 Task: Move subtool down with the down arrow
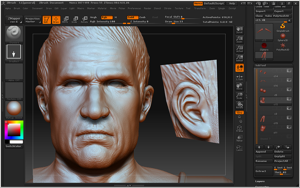(x=269, y=147)
